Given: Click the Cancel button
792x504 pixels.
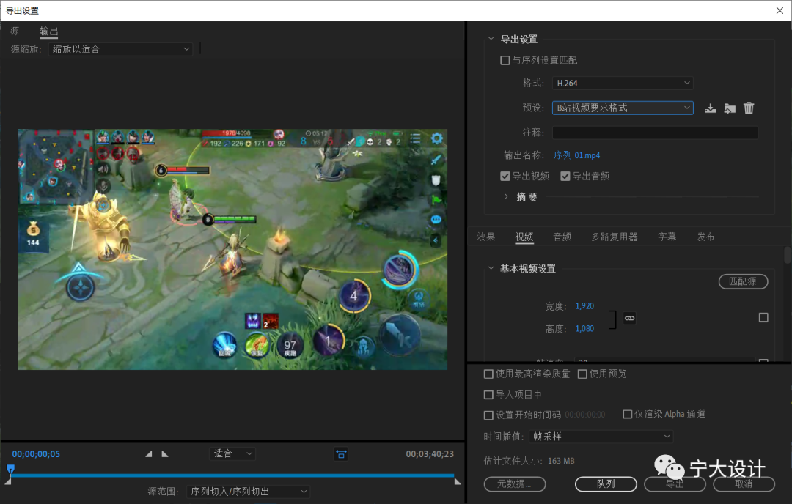Looking at the screenshot, I should (x=744, y=483).
